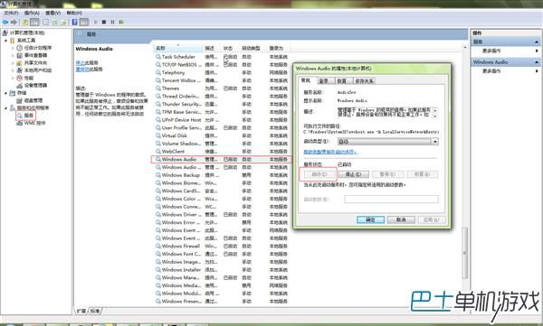This screenshot has width=543, height=326.
Task: Select the 本地用户和组 node icon
Action: pyautogui.click(x=19, y=70)
